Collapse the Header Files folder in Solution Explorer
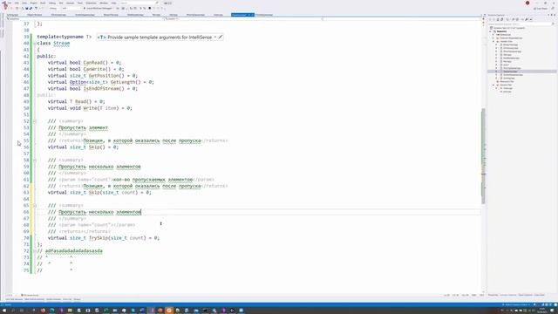Image resolution: width=558 pixels, height=314 pixels. coord(493,41)
